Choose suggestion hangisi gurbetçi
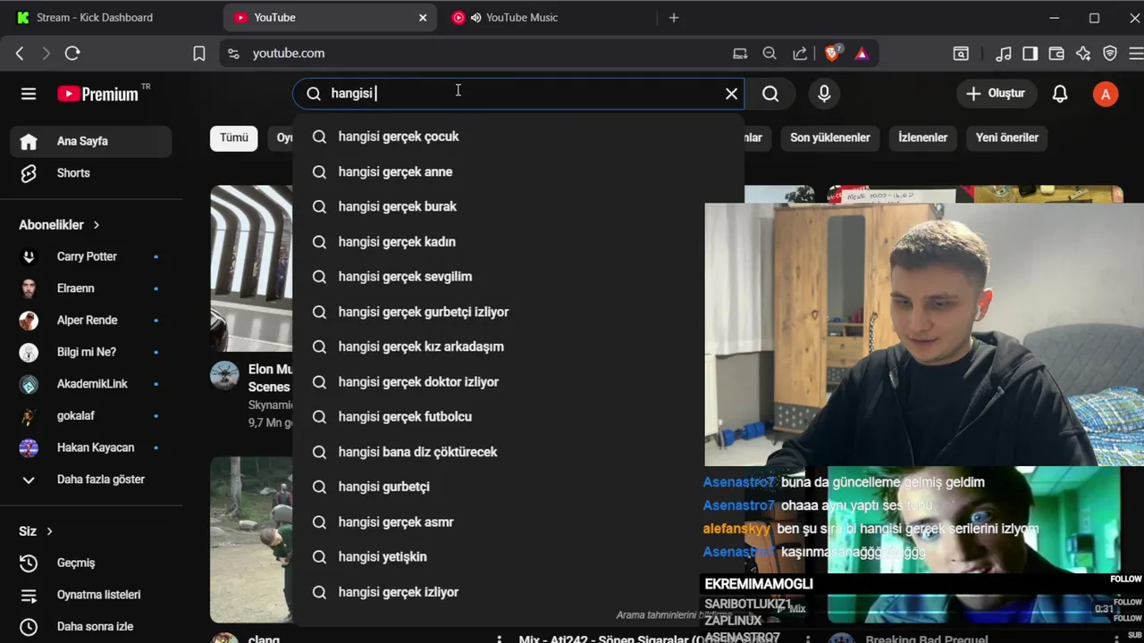The image size is (1144, 643). point(518,487)
